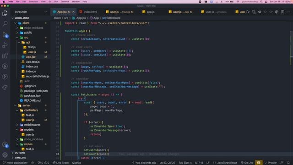Open the Help menu
The image size is (293, 165).
tap(85, 2)
